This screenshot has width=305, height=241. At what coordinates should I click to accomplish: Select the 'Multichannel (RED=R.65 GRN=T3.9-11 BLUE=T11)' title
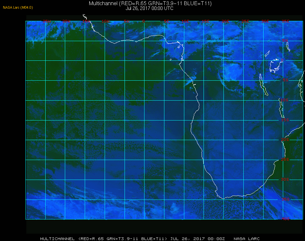(150, 4)
